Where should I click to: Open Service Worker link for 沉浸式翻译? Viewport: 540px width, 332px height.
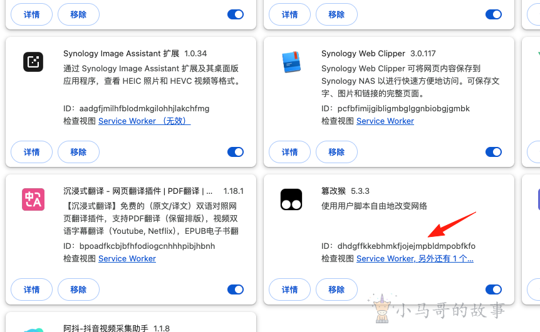(x=127, y=258)
